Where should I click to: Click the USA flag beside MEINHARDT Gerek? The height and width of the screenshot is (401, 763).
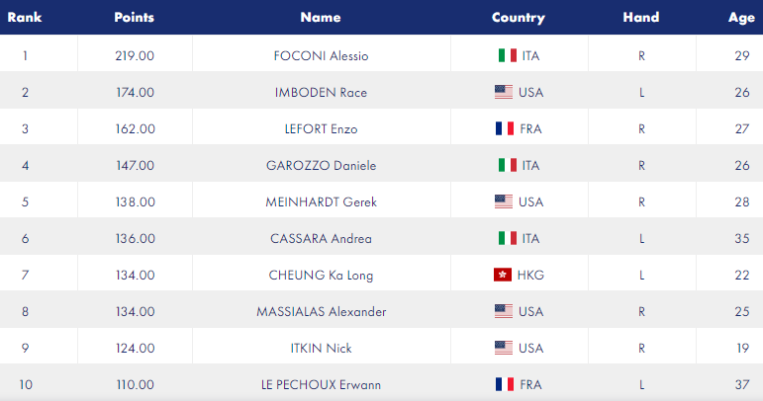tap(504, 201)
